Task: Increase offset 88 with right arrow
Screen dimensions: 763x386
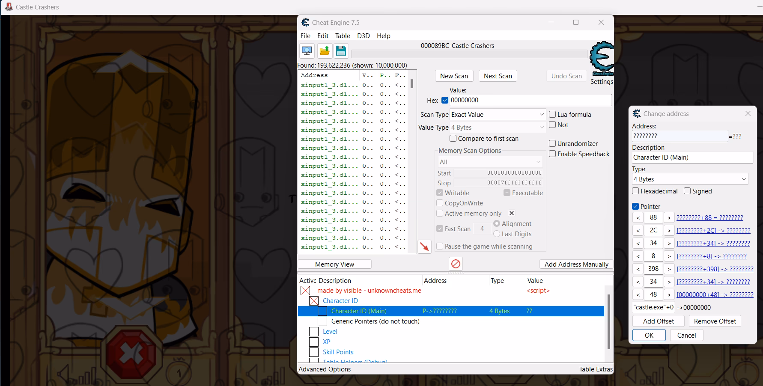Action: click(x=669, y=217)
